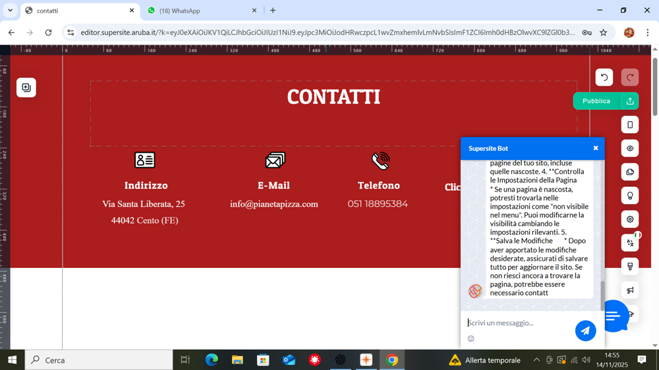Click the undo arrow button
659x370 pixels.
coord(604,78)
